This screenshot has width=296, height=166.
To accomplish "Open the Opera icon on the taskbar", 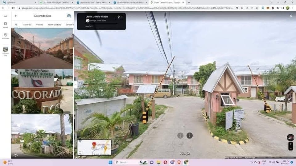I will coord(165,162).
